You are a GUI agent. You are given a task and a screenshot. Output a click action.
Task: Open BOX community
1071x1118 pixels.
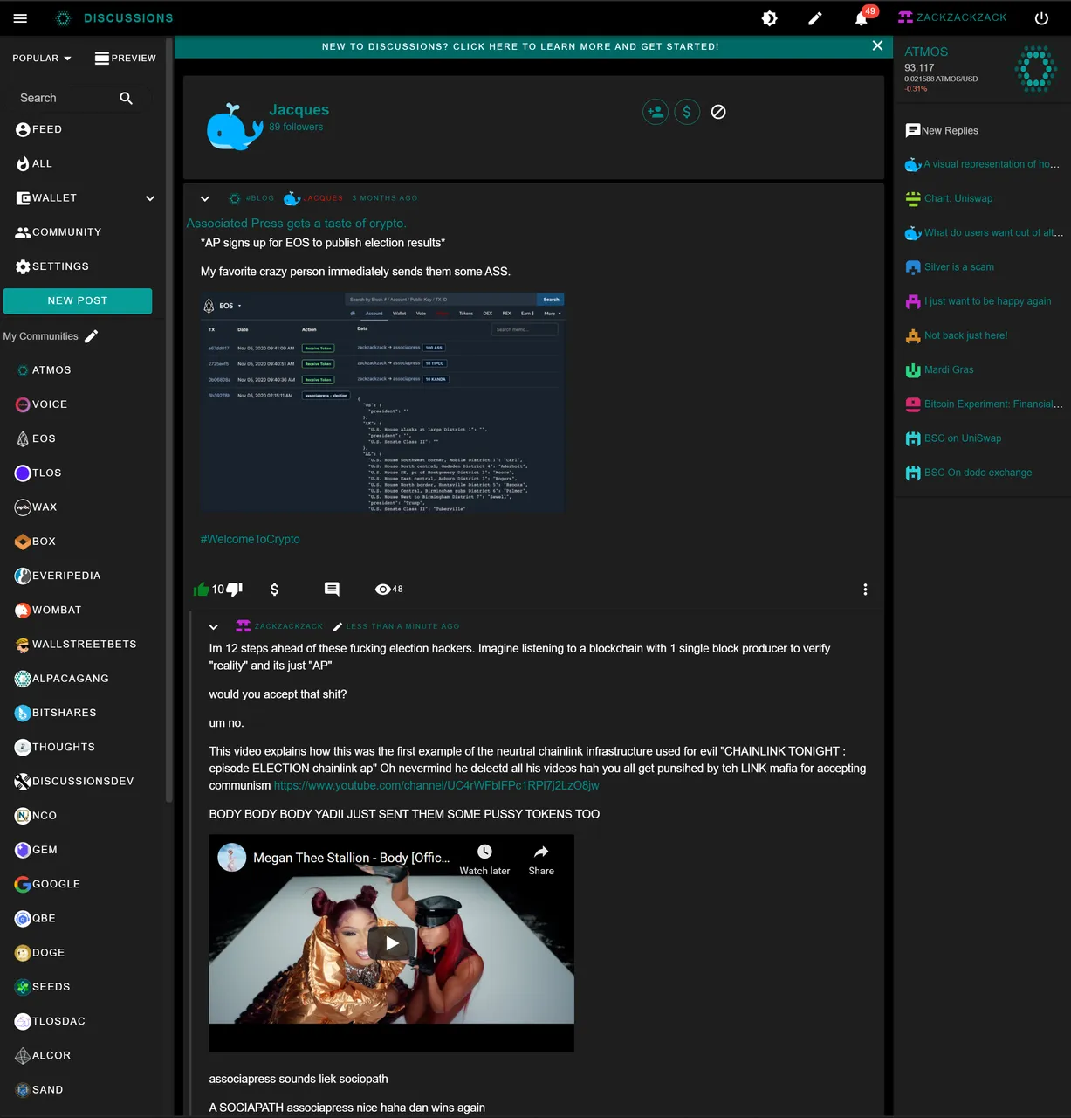(36, 542)
